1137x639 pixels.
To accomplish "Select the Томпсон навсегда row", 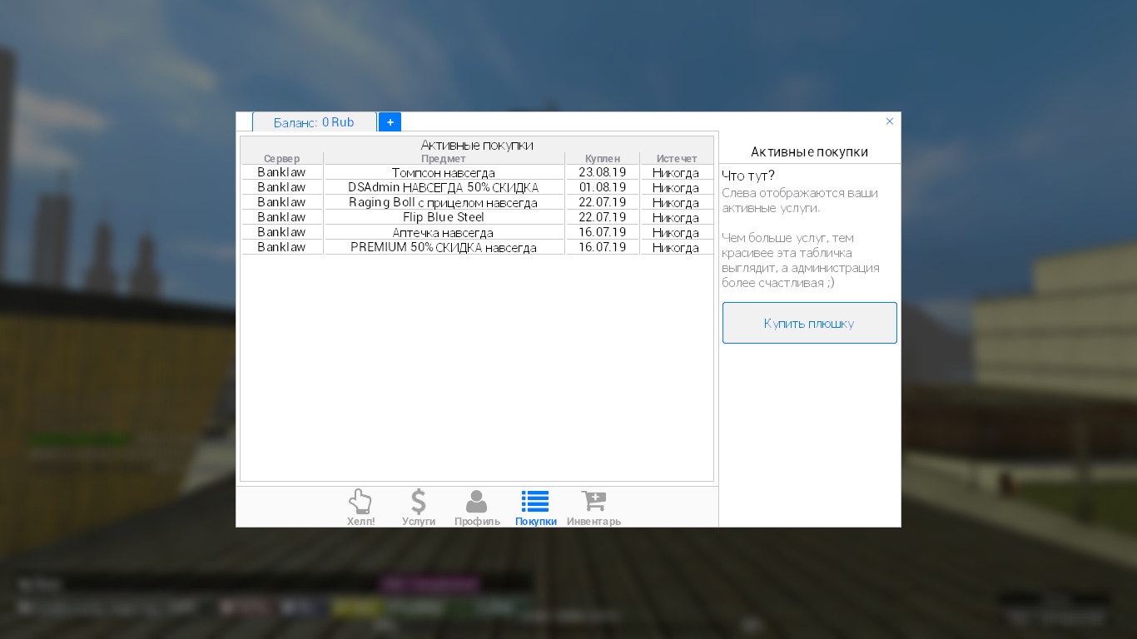I will (444, 173).
